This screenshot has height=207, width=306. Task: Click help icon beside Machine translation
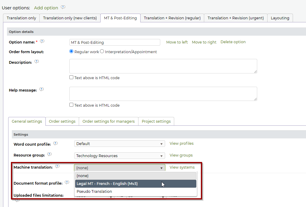(57, 167)
